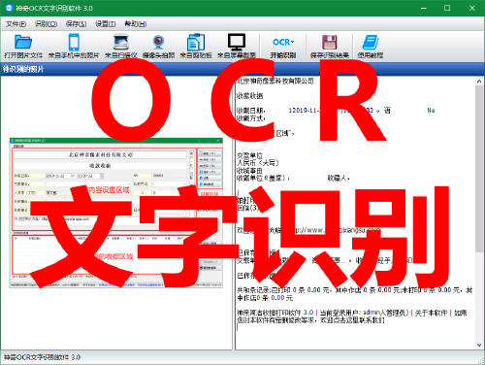Click recognized text 收款收据
485x365 pixels.
[250, 96]
